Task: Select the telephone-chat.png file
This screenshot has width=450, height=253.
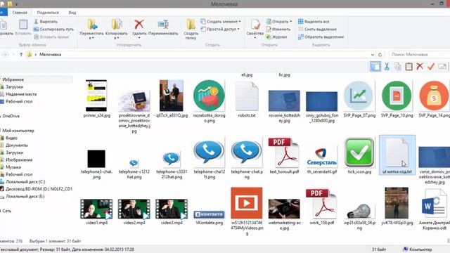Action: [x=247, y=158]
